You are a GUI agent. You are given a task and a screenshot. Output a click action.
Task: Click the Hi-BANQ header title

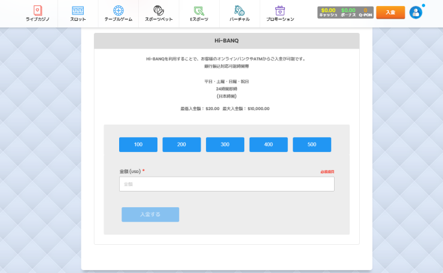(x=226, y=41)
